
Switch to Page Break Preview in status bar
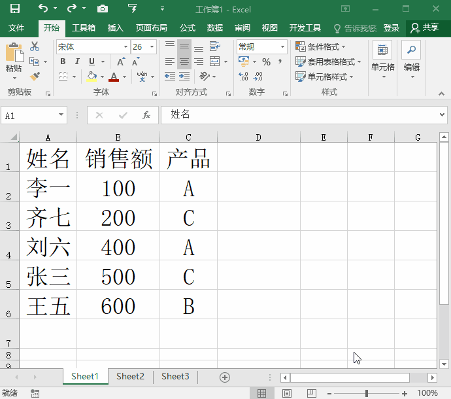click(312, 393)
